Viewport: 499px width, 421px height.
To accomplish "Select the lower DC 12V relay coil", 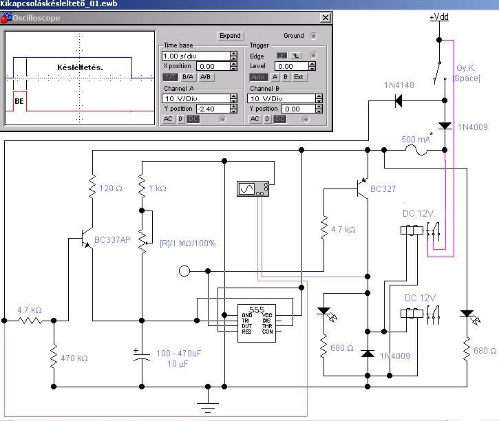I will (412, 314).
